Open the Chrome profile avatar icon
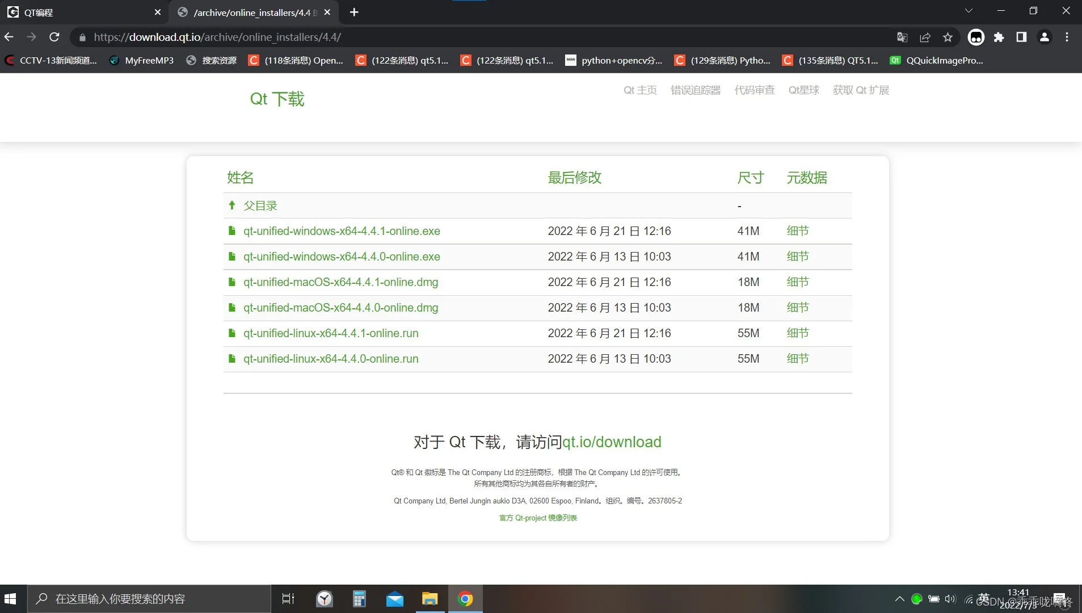Viewport: 1082px width, 613px height. (x=1044, y=37)
